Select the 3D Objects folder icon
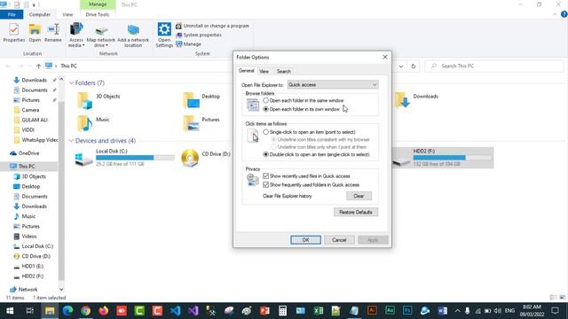 click(84, 100)
